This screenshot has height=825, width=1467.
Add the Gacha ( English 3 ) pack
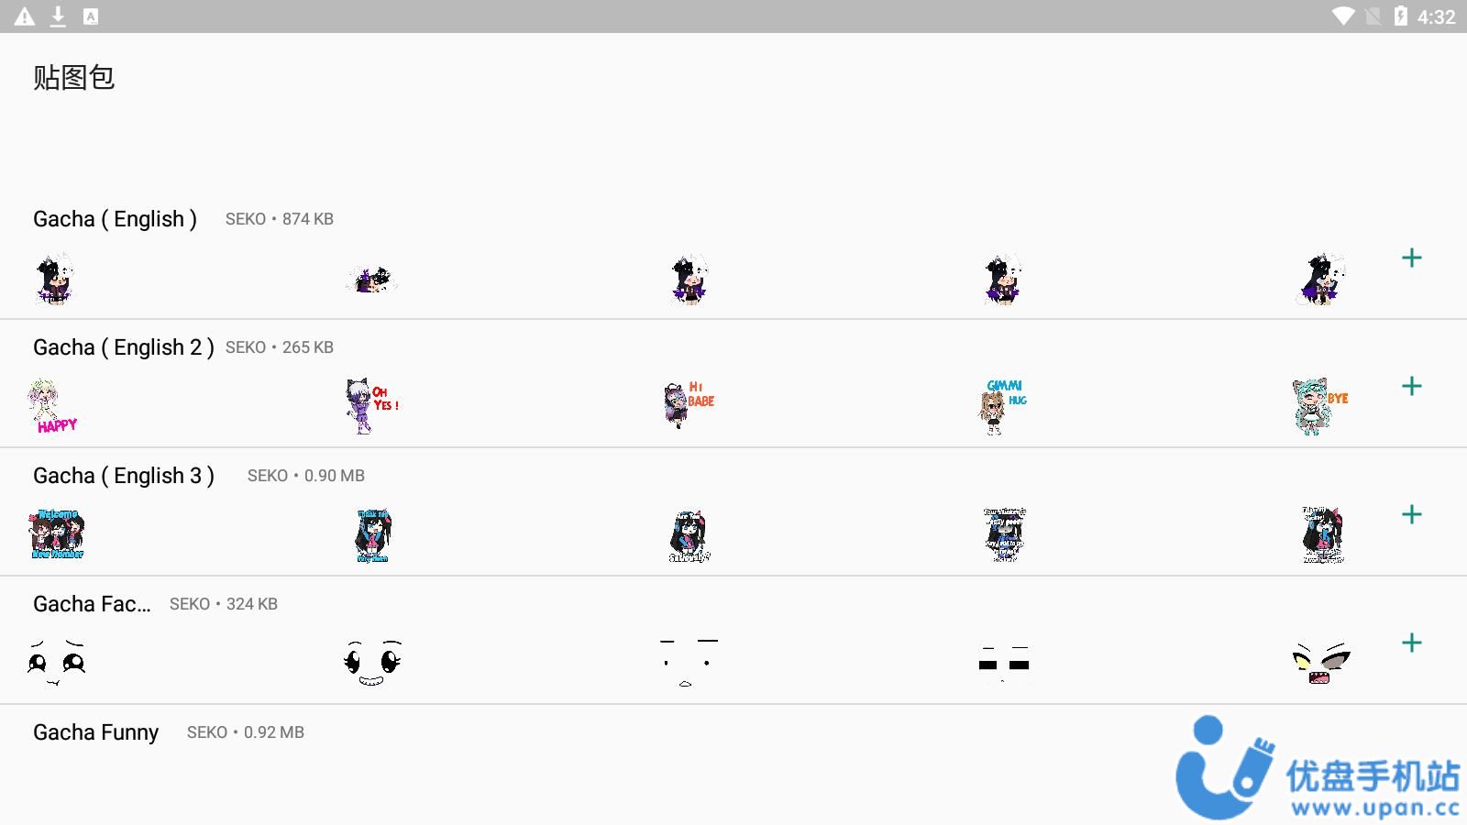click(1412, 514)
